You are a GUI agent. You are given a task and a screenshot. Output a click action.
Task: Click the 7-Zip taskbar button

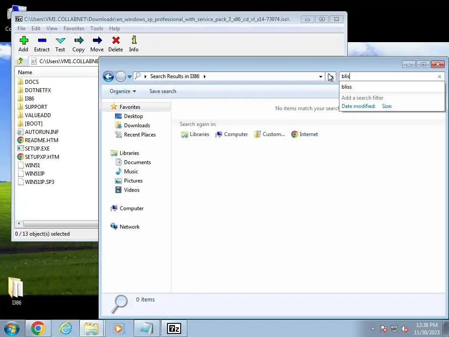[x=174, y=328]
